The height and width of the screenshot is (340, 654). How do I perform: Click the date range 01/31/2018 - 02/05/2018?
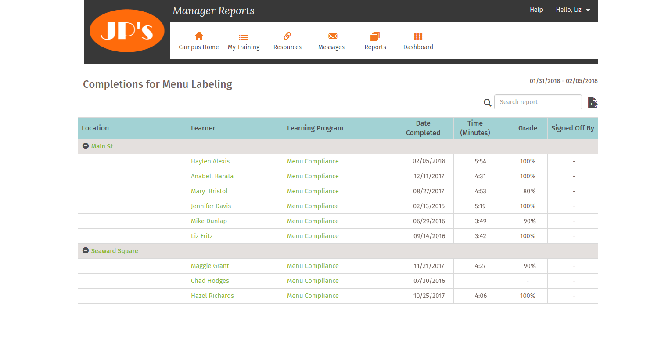pyautogui.click(x=564, y=81)
